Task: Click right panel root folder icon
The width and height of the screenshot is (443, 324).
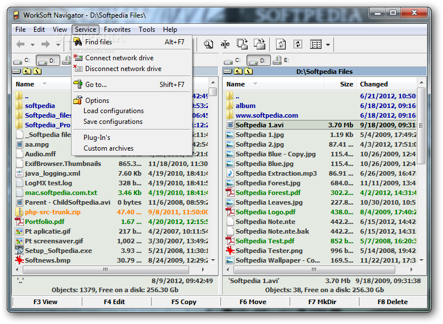Action: [249, 71]
